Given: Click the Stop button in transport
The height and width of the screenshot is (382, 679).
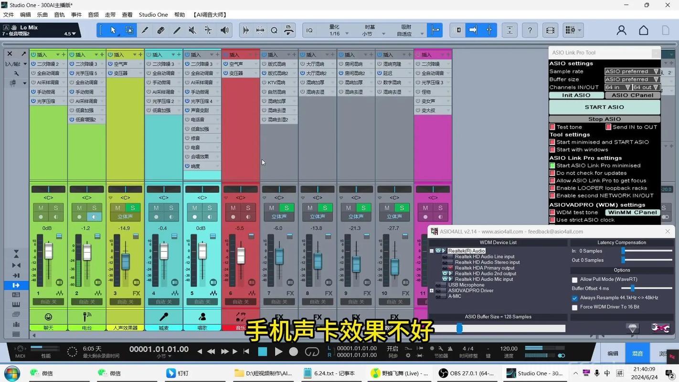Looking at the screenshot, I should (262, 352).
